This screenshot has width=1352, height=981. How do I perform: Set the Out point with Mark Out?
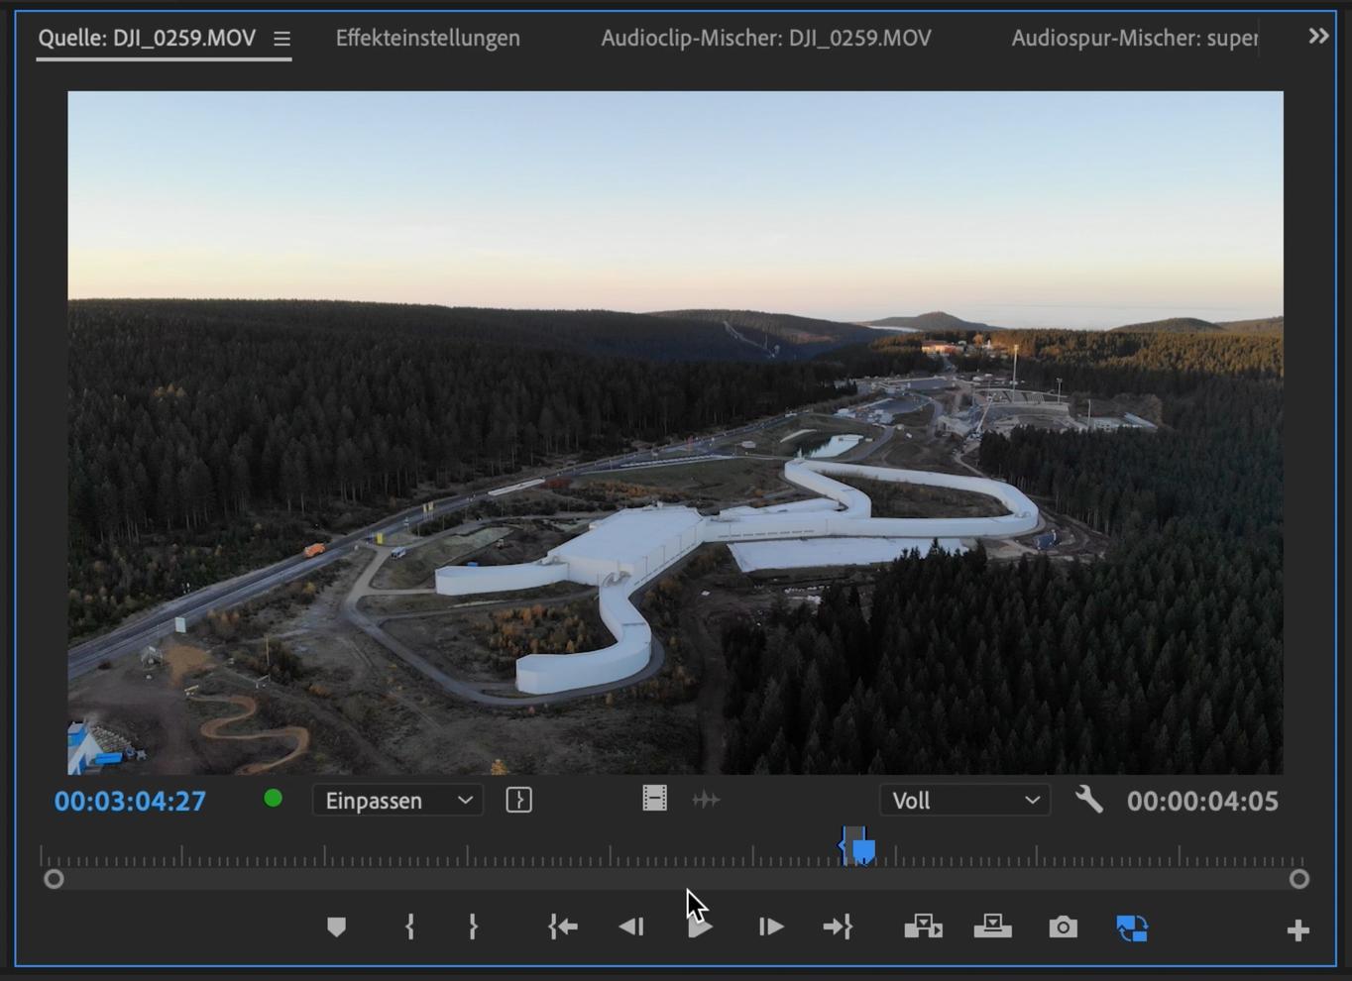(x=473, y=927)
